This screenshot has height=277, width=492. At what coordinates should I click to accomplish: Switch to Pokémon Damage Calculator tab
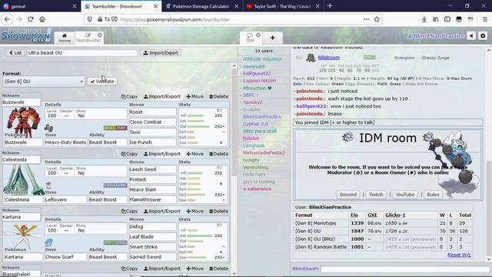[x=201, y=6]
